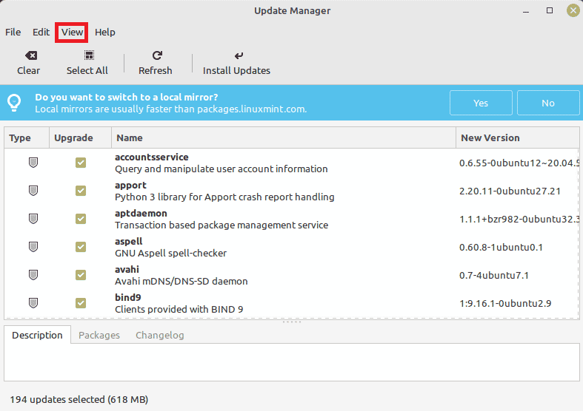Close the Update Manager window
The image size is (583, 411).
coord(573,11)
